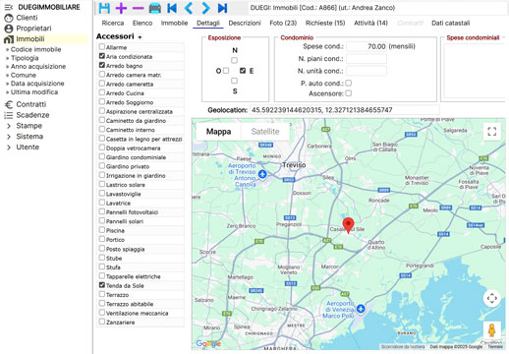Switch to Elenco tab

pyautogui.click(x=142, y=23)
